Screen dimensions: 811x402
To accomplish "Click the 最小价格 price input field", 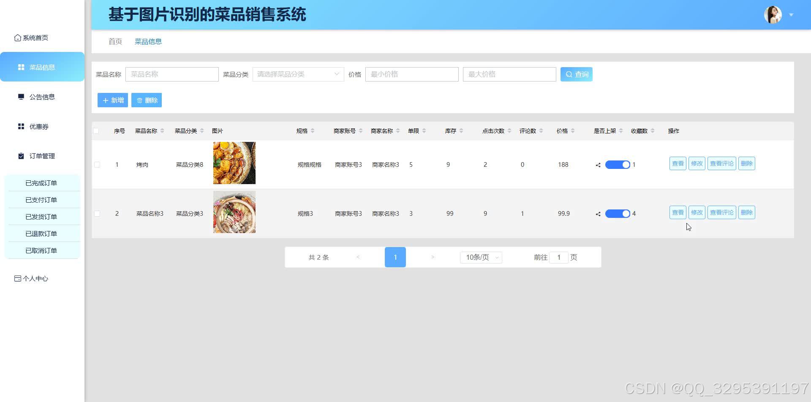I will click(x=412, y=74).
